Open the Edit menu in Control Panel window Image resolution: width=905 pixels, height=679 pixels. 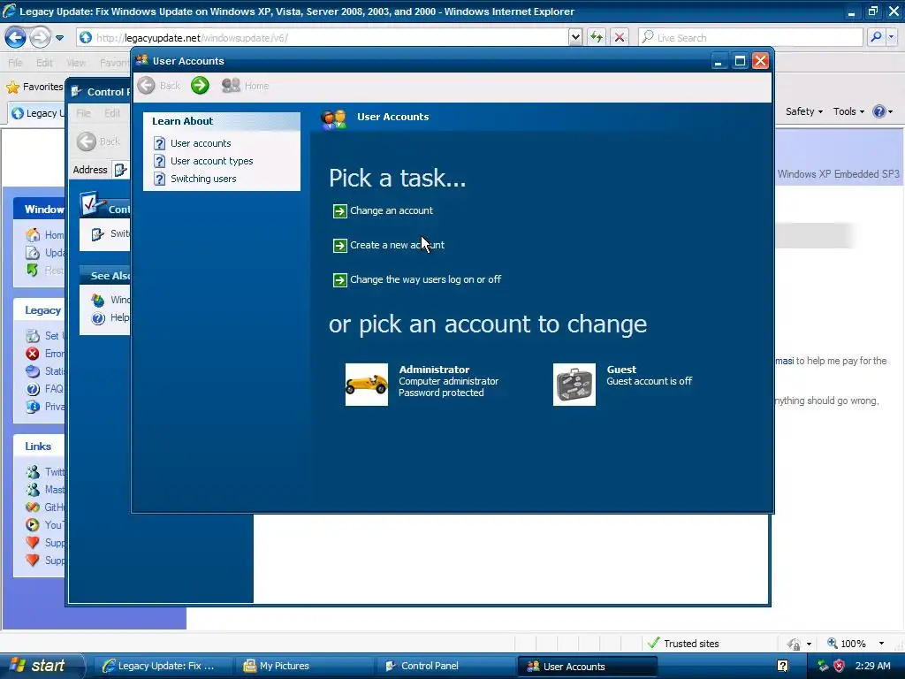[112, 113]
